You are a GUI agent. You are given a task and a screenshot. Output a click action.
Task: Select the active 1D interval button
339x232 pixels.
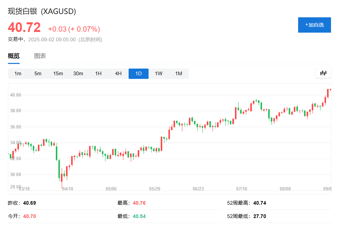pos(139,74)
